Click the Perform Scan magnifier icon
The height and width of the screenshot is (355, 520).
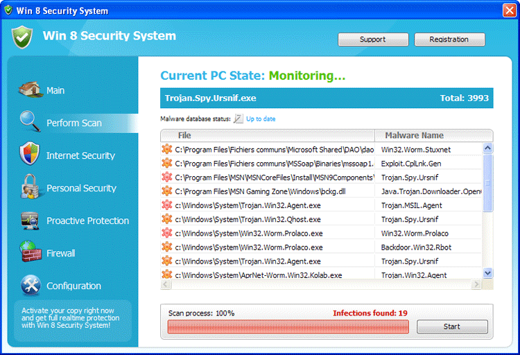point(30,122)
